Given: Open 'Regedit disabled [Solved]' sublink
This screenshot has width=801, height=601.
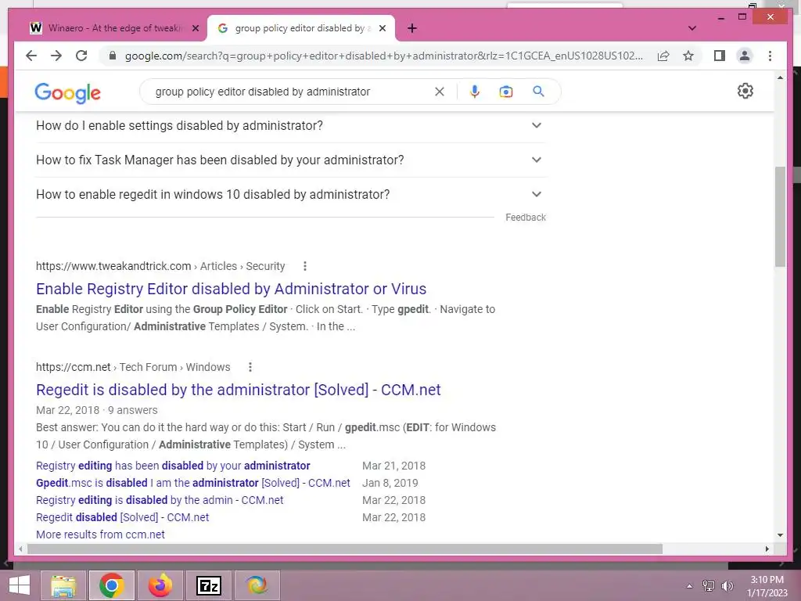Looking at the screenshot, I should coord(123,517).
